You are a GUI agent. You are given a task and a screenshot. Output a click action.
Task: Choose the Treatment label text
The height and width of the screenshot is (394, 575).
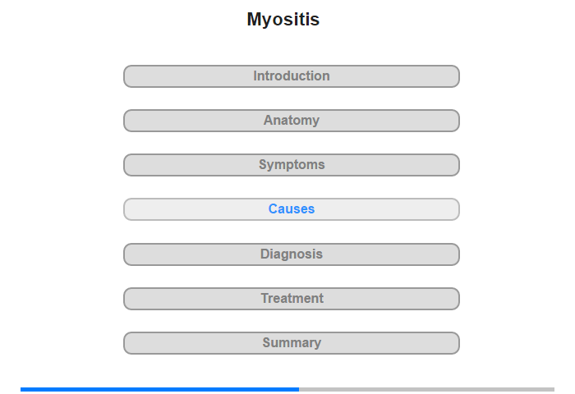(x=292, y=298)
